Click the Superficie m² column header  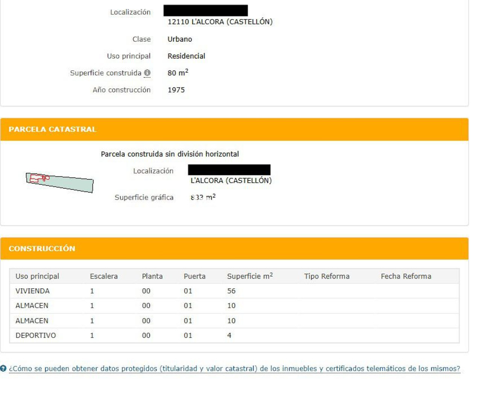coord(250,276)
